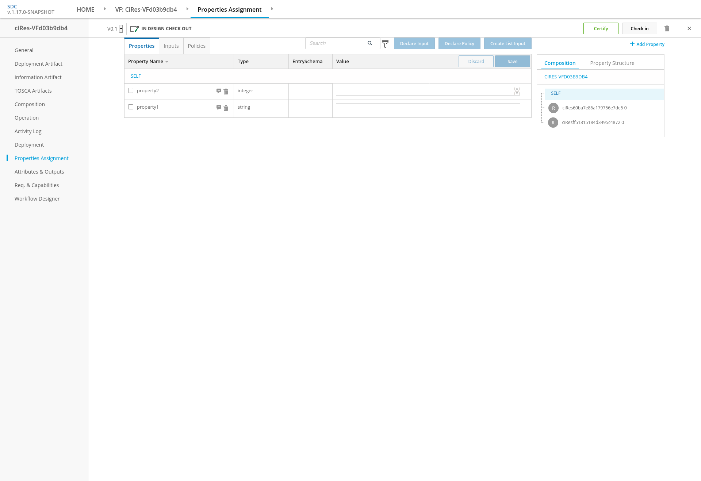701x481 pixels.
Task: Click the Create List Input button
Action: [x=508, y=43]
